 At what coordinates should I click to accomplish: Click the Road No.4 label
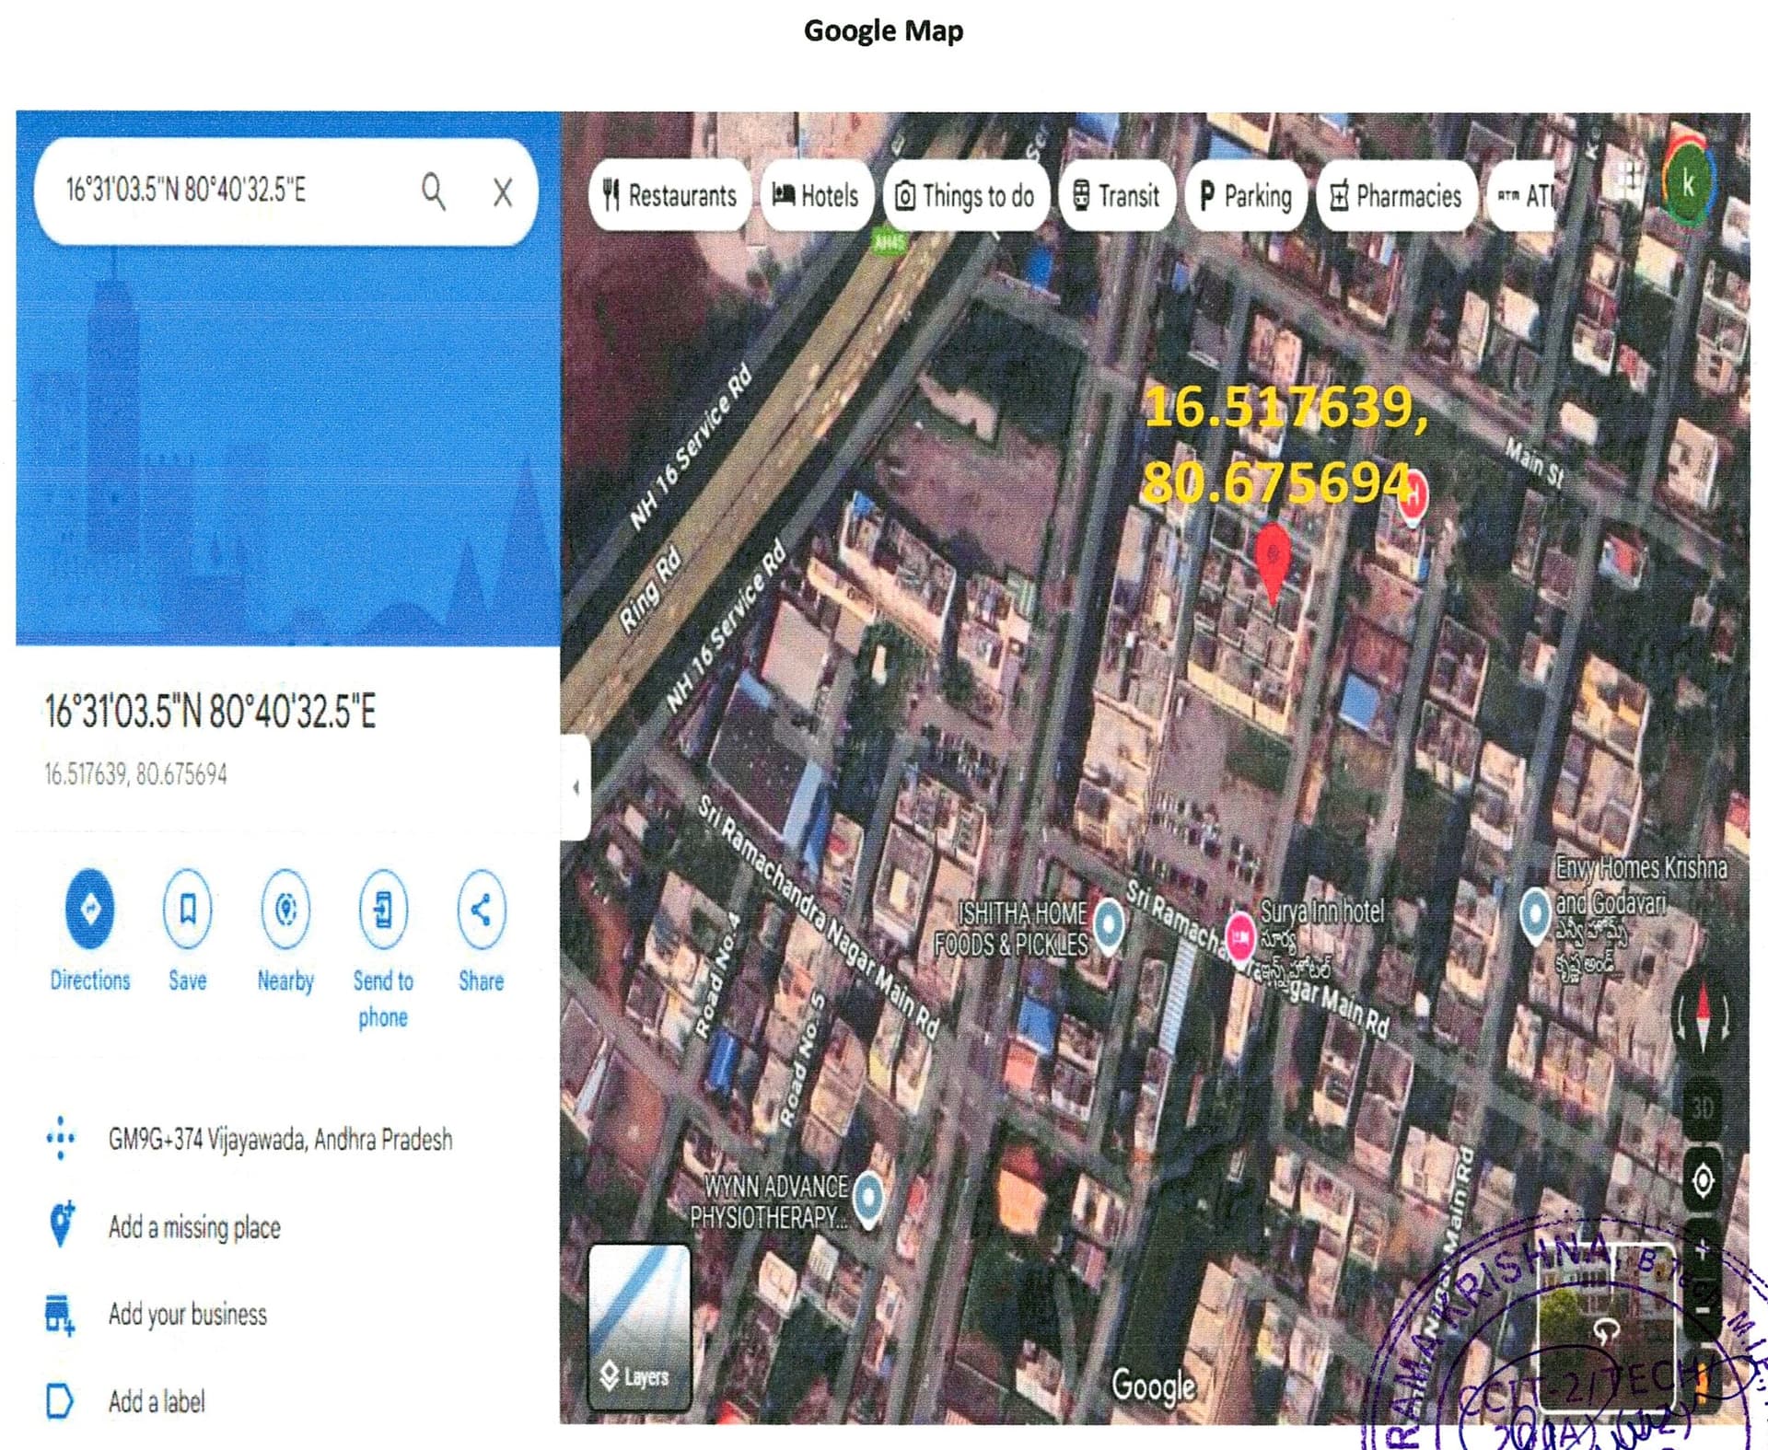pyautogui.click(x=718, y=976)
